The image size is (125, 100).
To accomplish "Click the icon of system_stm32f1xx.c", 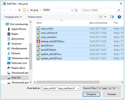I will 38,54.
